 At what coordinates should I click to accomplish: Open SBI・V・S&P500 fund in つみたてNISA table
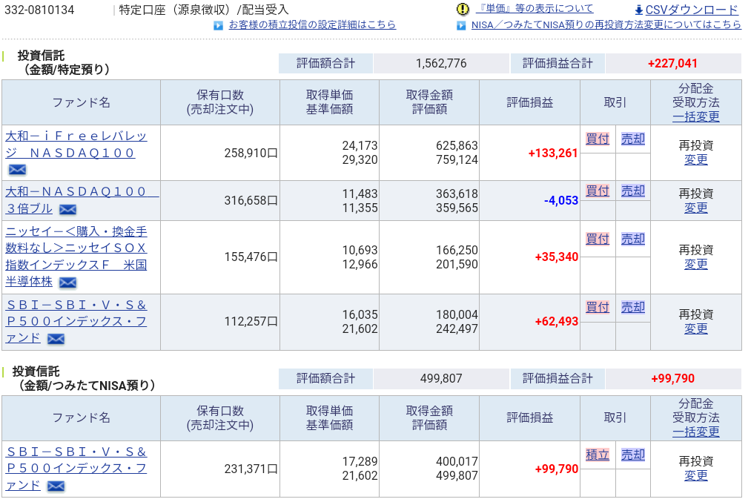point(76,468)
